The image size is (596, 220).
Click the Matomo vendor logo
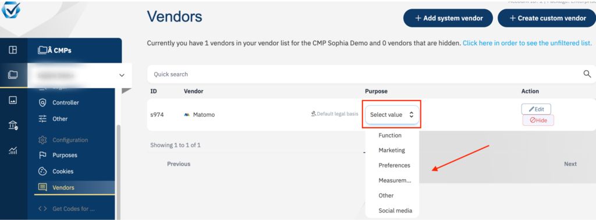(187, 114)
